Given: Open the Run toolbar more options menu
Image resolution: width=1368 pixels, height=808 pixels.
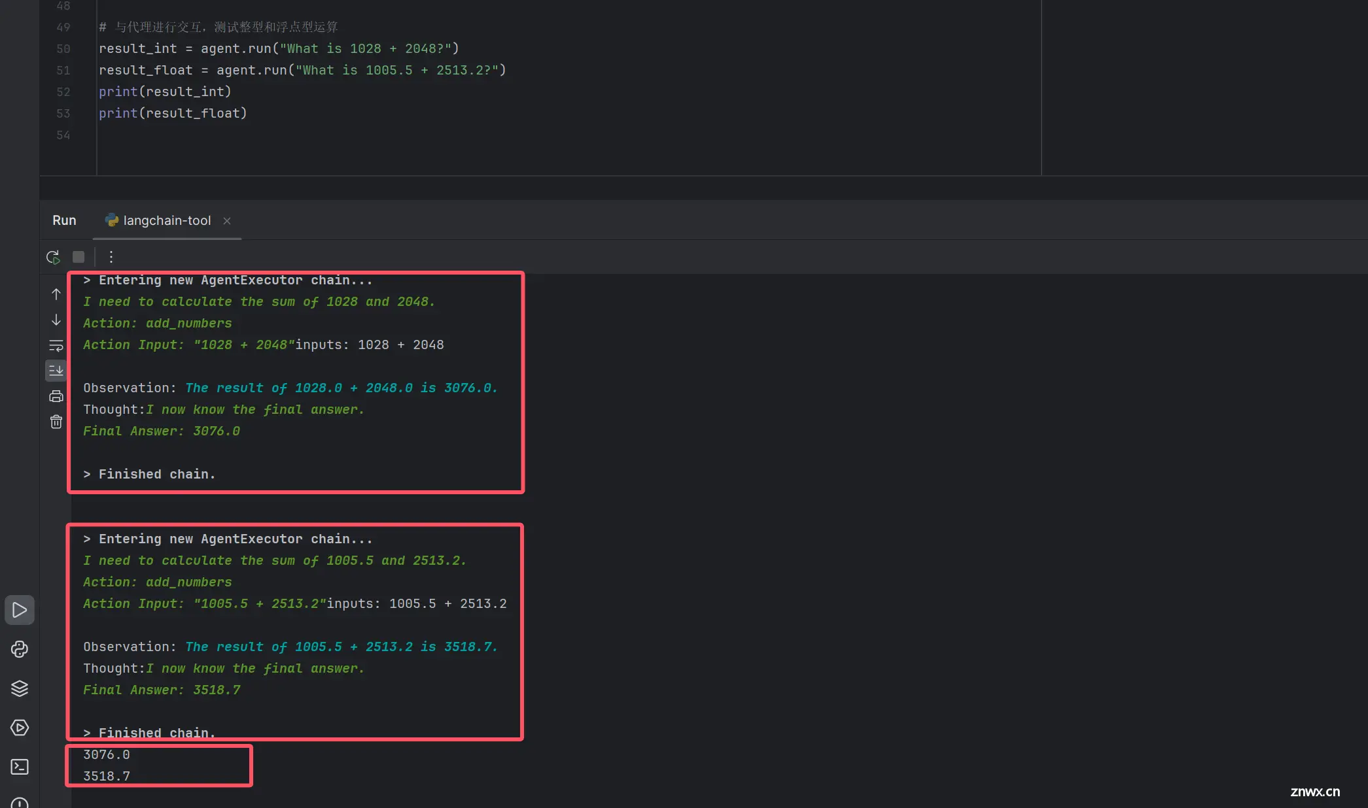Looking at the screenshot, I should pos(111,257).
